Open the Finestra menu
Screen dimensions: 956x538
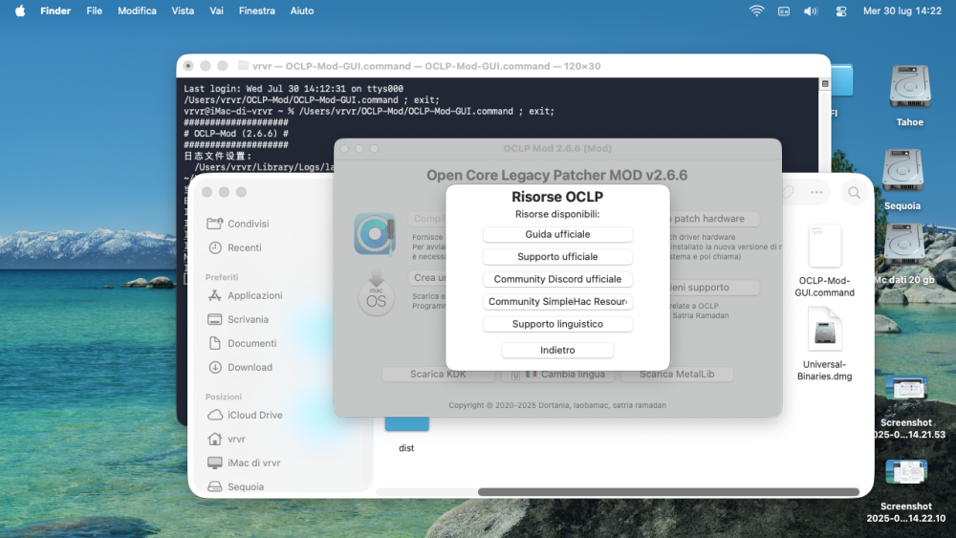(256, 11)
